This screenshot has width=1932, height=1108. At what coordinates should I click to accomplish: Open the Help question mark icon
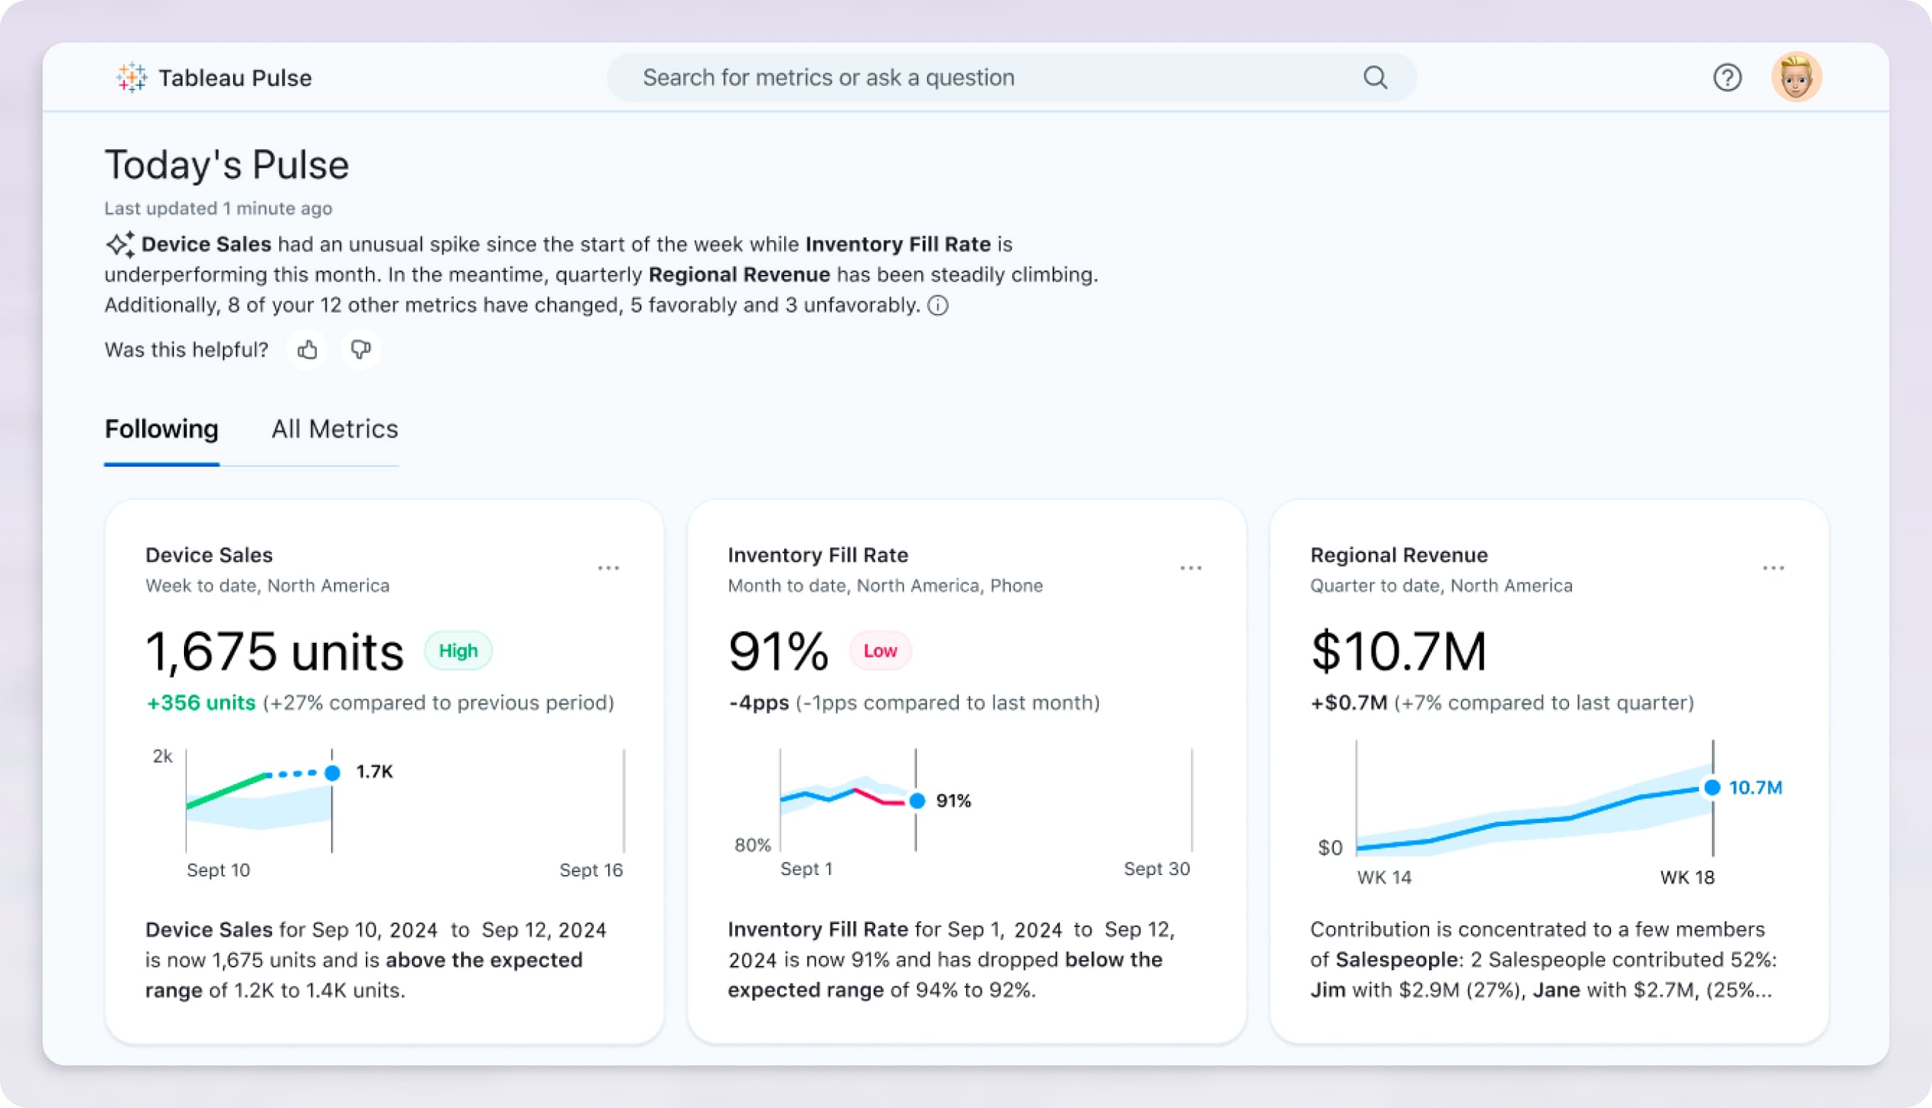(1727, 77)
